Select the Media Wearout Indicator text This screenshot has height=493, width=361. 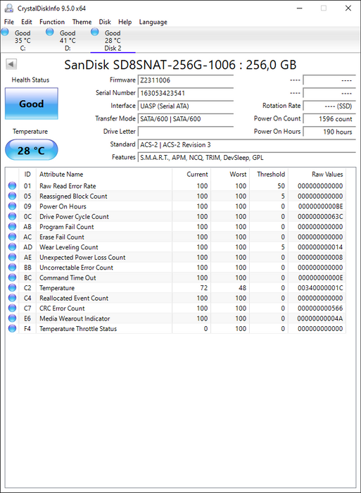point(75,318)
